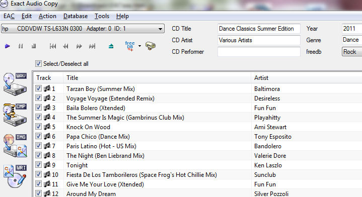Open the freedb Rock category dropdown
The height and width of the screenshot is (197, 362).
[x=351, y=52]
